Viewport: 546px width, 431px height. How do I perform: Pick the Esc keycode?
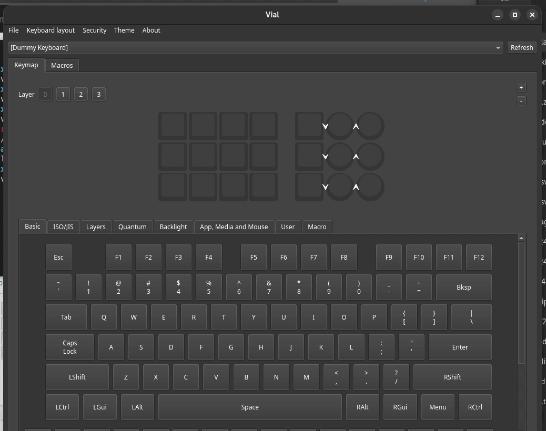[x=58, y=258]
